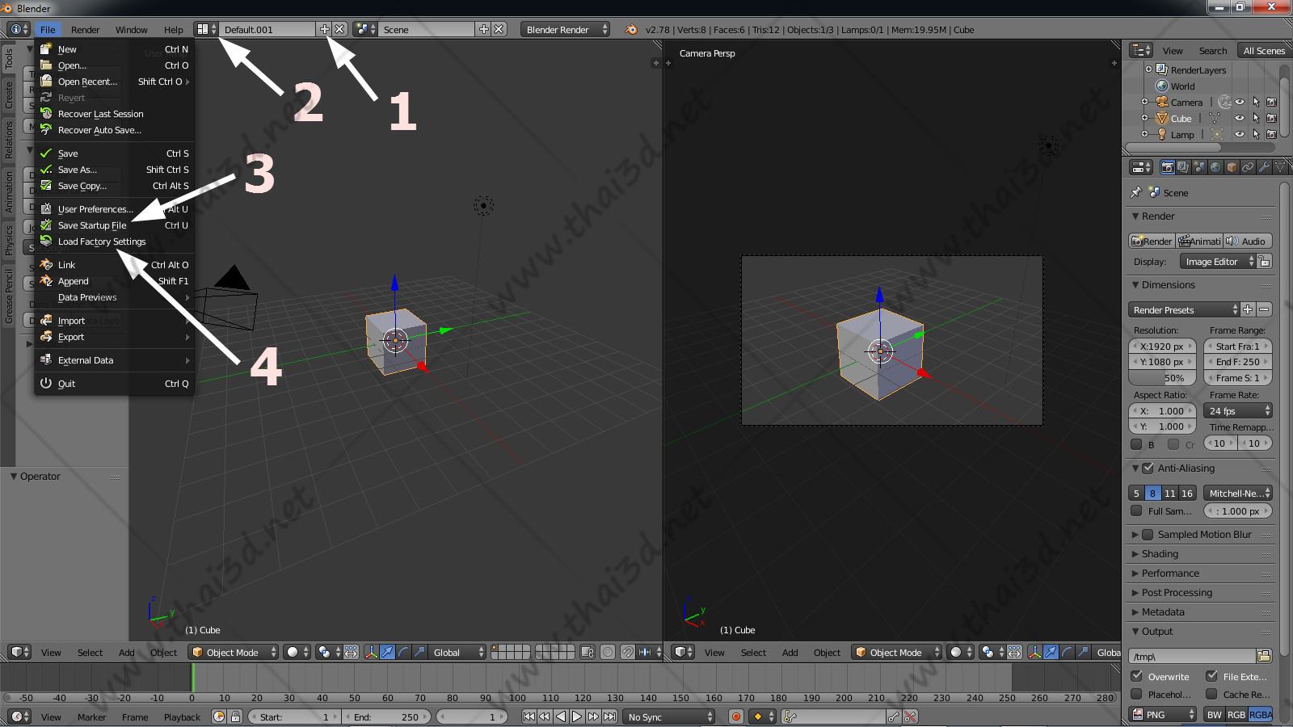
Task: Click the delete scene X icon
Action: click(499, 29)
